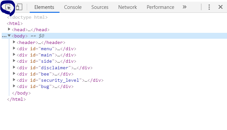Show more DevTools tabs chevron

tap(184, 7)
